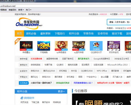
Task: Open the 网络软件 category heading
Action: click(29, 98)
